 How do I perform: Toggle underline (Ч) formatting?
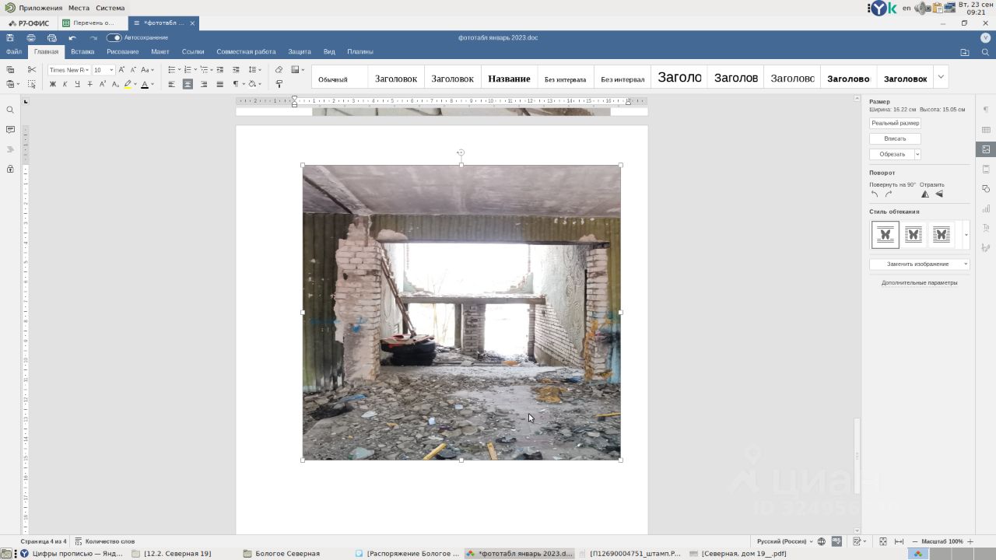[x=77, y=84]
